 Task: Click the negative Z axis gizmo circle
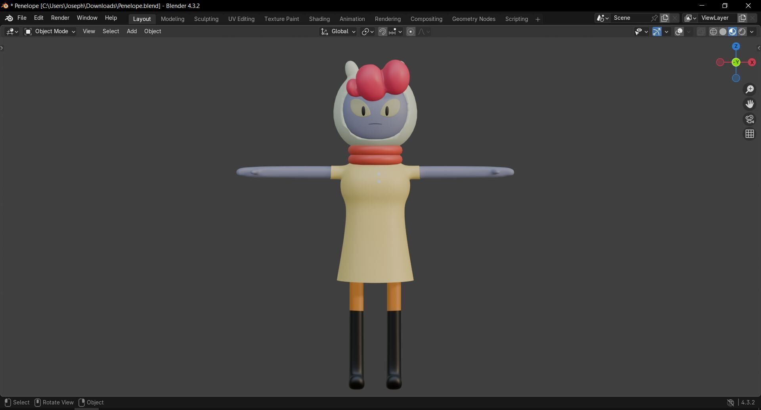[x=736, y=78]
